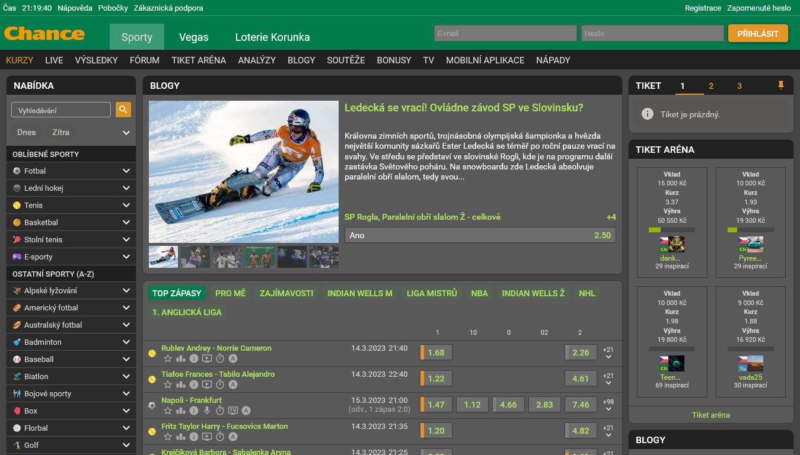Select the LIGA MISTRŮ tab
The width and height of the screenshot is (800, 455).
coord(432,293)
